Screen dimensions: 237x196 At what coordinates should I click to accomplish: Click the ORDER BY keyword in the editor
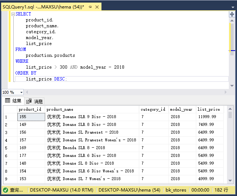click(26, 73)
